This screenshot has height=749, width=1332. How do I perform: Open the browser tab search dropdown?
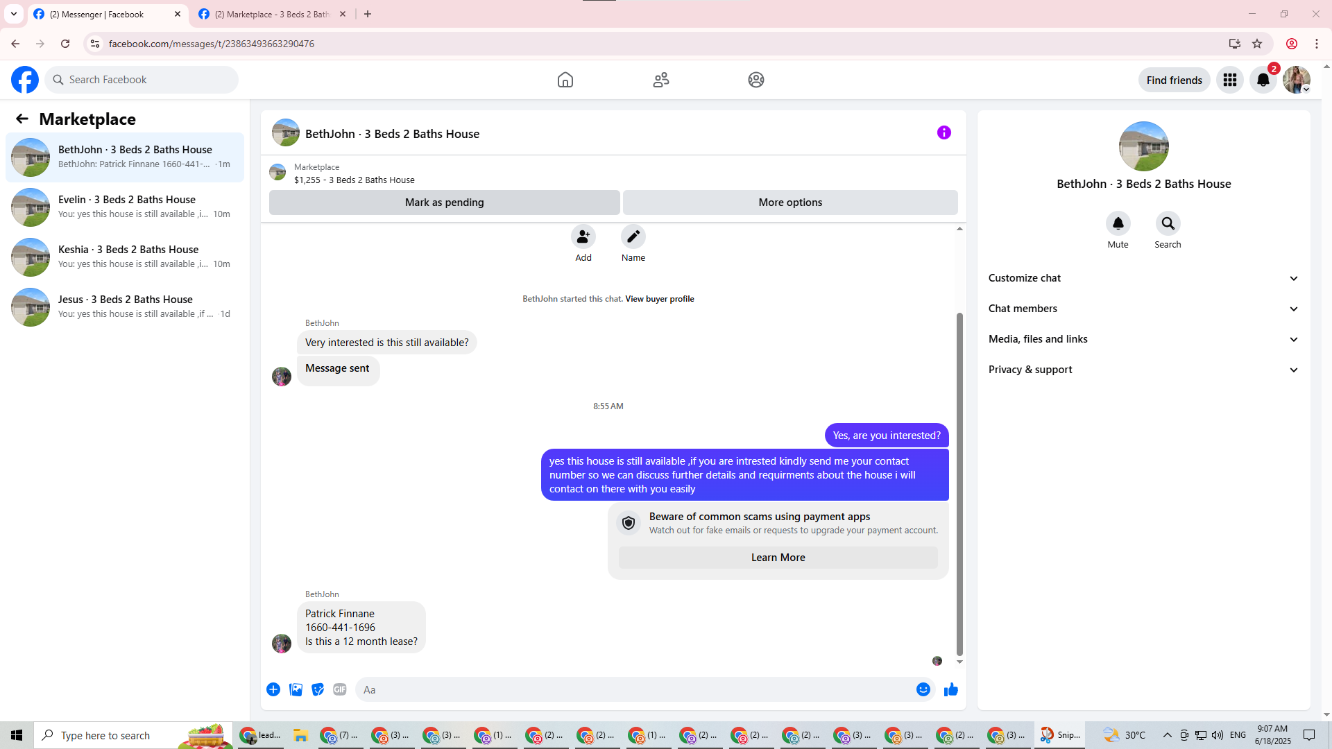[14, 14]
